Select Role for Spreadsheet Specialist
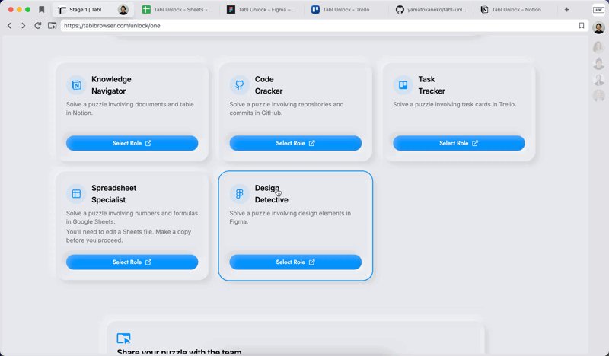609x356 pixels. 132,262
